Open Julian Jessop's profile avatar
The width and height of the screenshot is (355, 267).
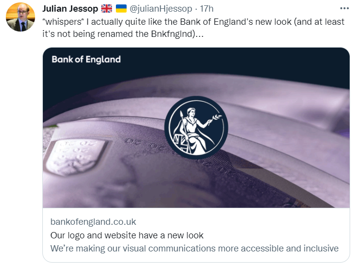coord(20,17)
